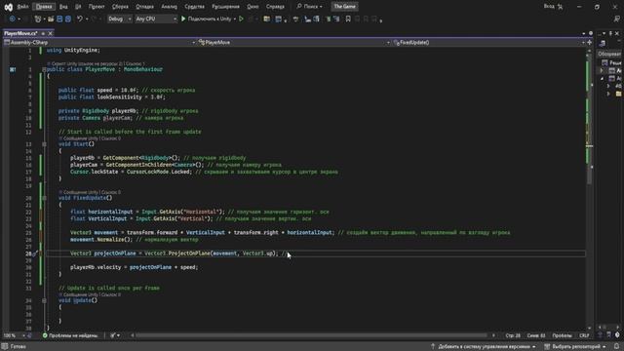The height and width of the screenshot is (351, 624).
Task: Collapse the second project node in Solution Explorer
Action: [602, 78]
